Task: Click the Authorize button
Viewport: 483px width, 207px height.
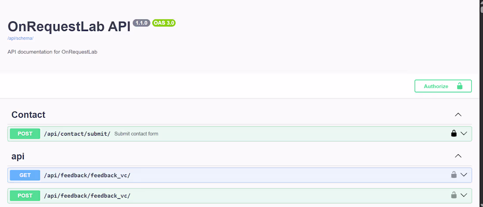Action: (x=443, y=86)
